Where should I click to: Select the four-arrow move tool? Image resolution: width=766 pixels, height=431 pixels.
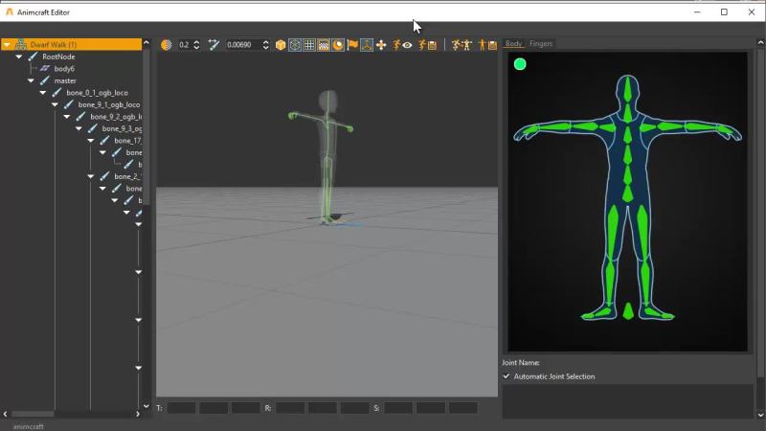point(381,45)
